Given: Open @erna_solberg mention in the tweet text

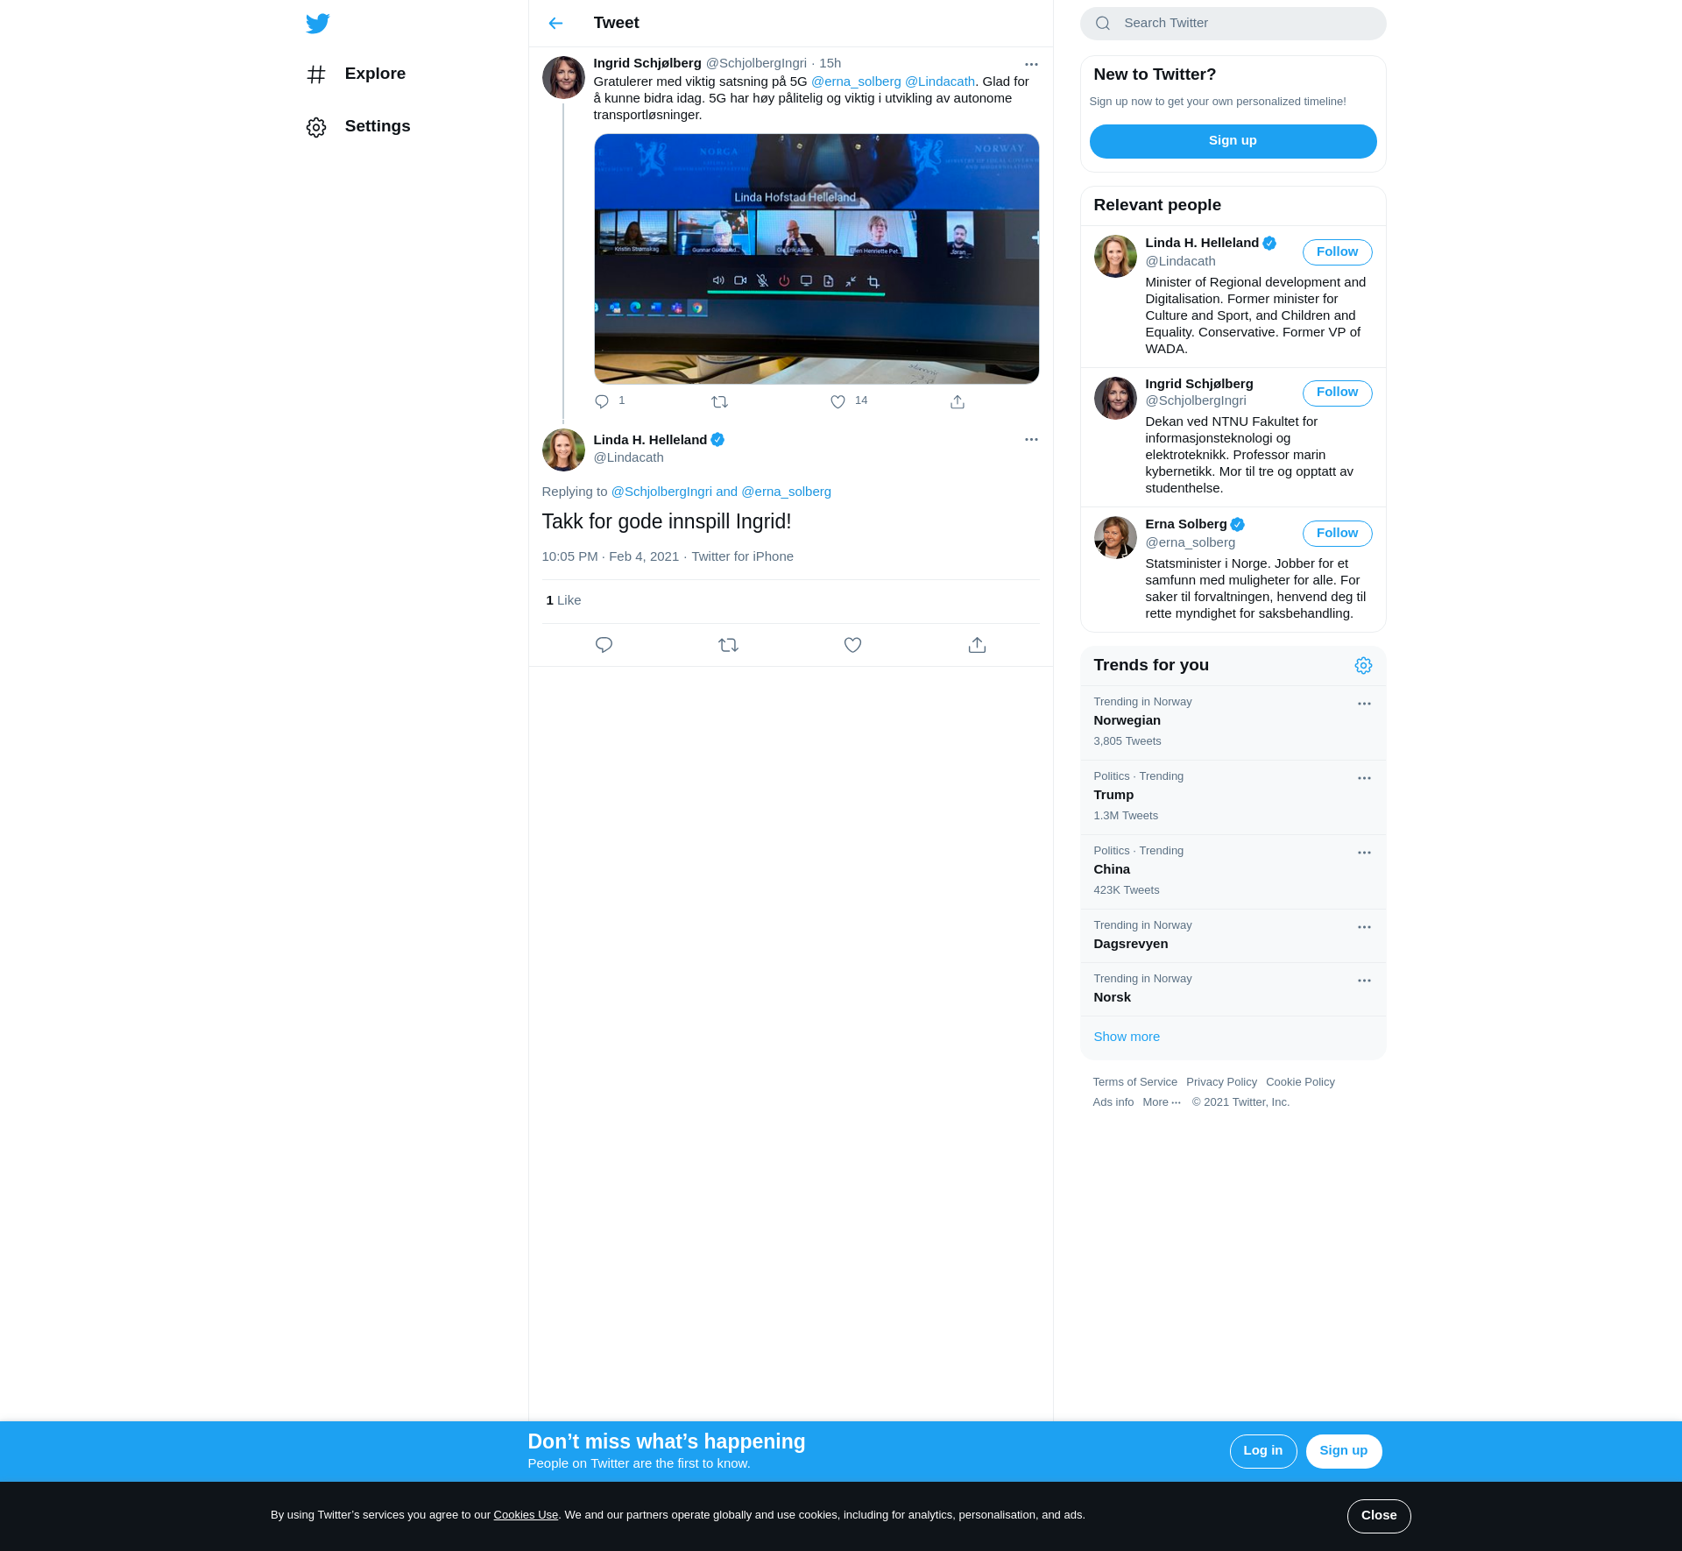Looking at the screenshot, I should [856, 81].
